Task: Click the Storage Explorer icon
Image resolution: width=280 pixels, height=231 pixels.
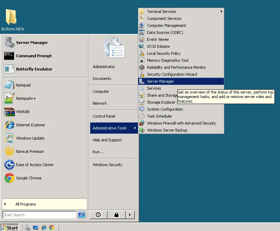Action: 142,102
